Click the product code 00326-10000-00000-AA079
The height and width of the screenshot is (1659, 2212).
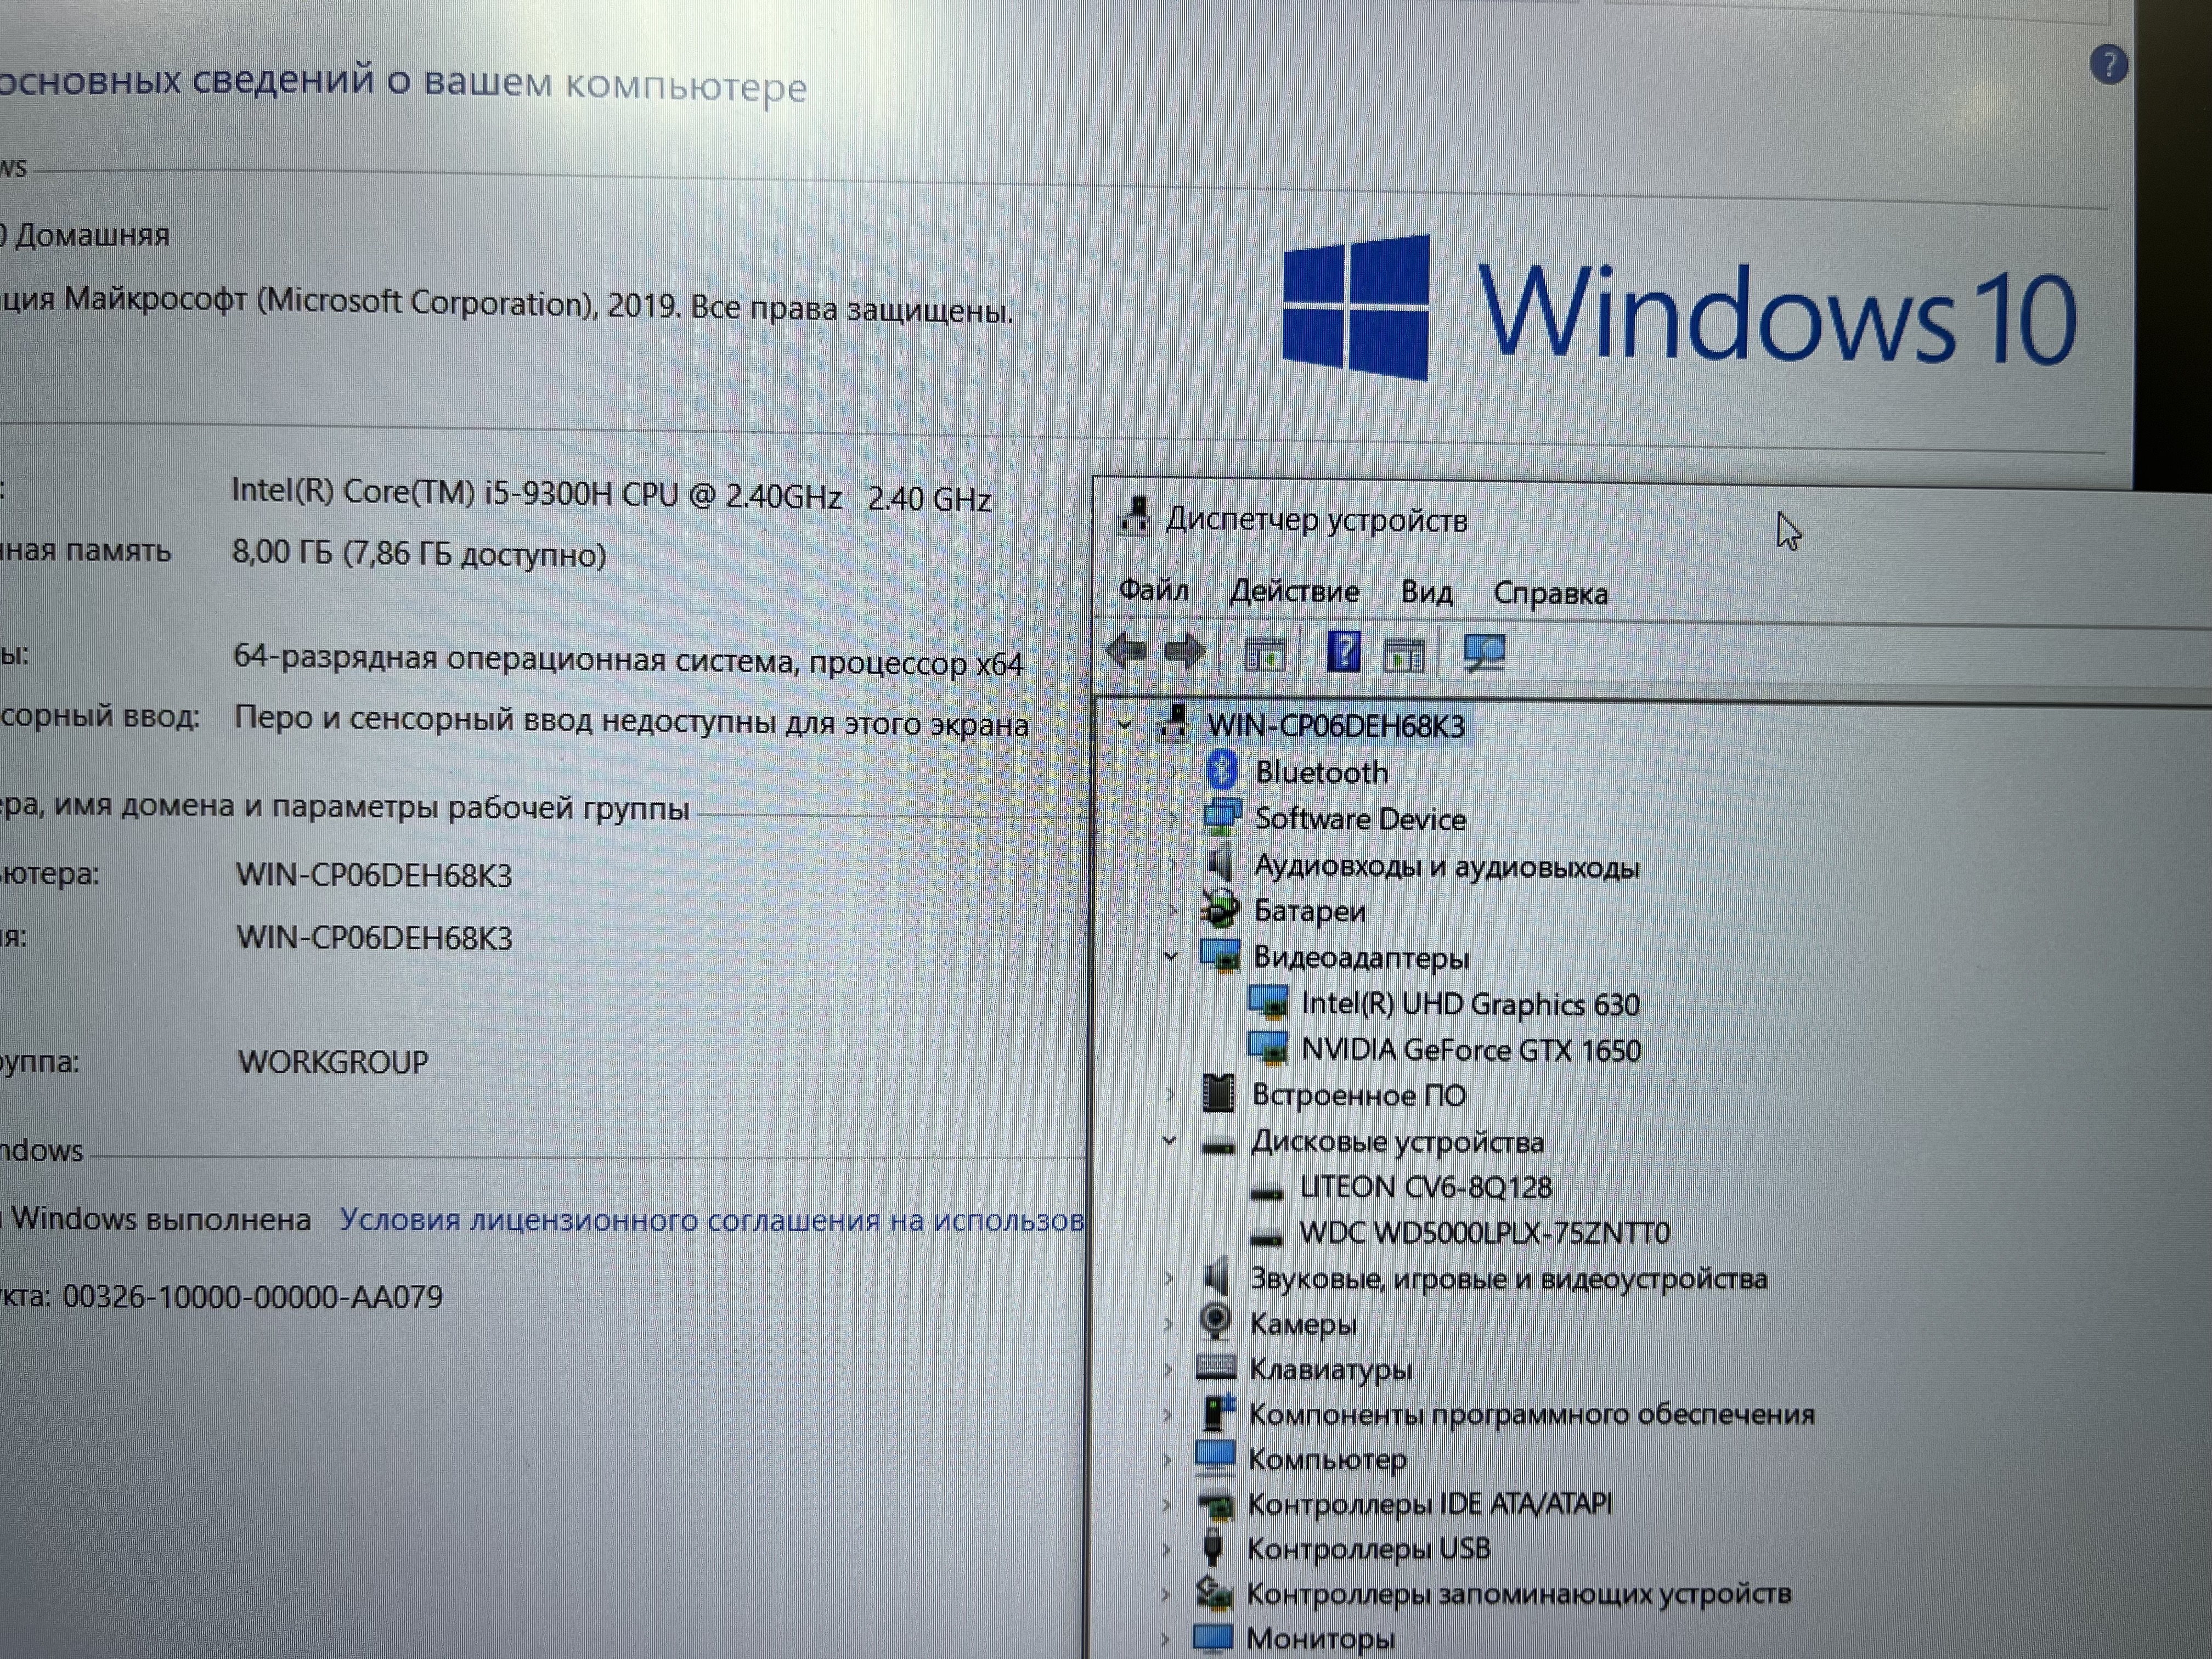pos(253,1297)
